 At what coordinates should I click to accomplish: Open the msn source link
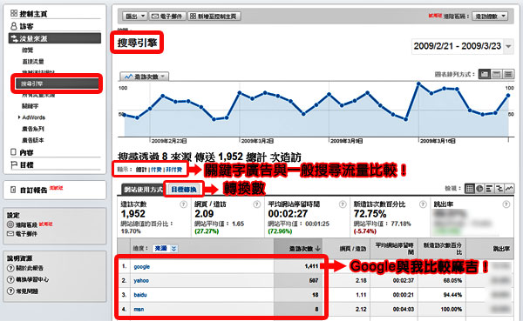click(139, 309)
